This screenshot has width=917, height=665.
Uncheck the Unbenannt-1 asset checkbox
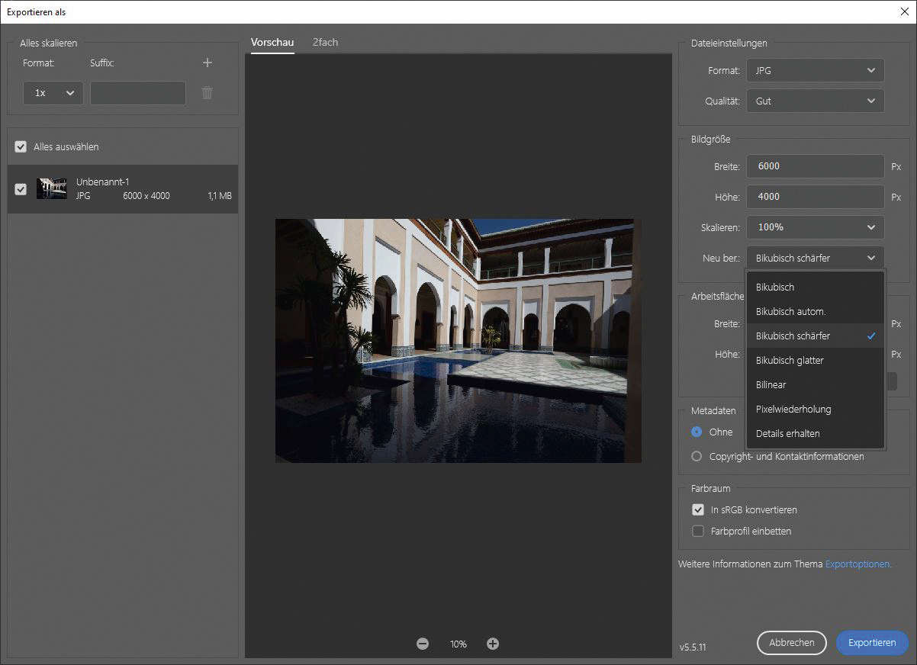(21, 189)
